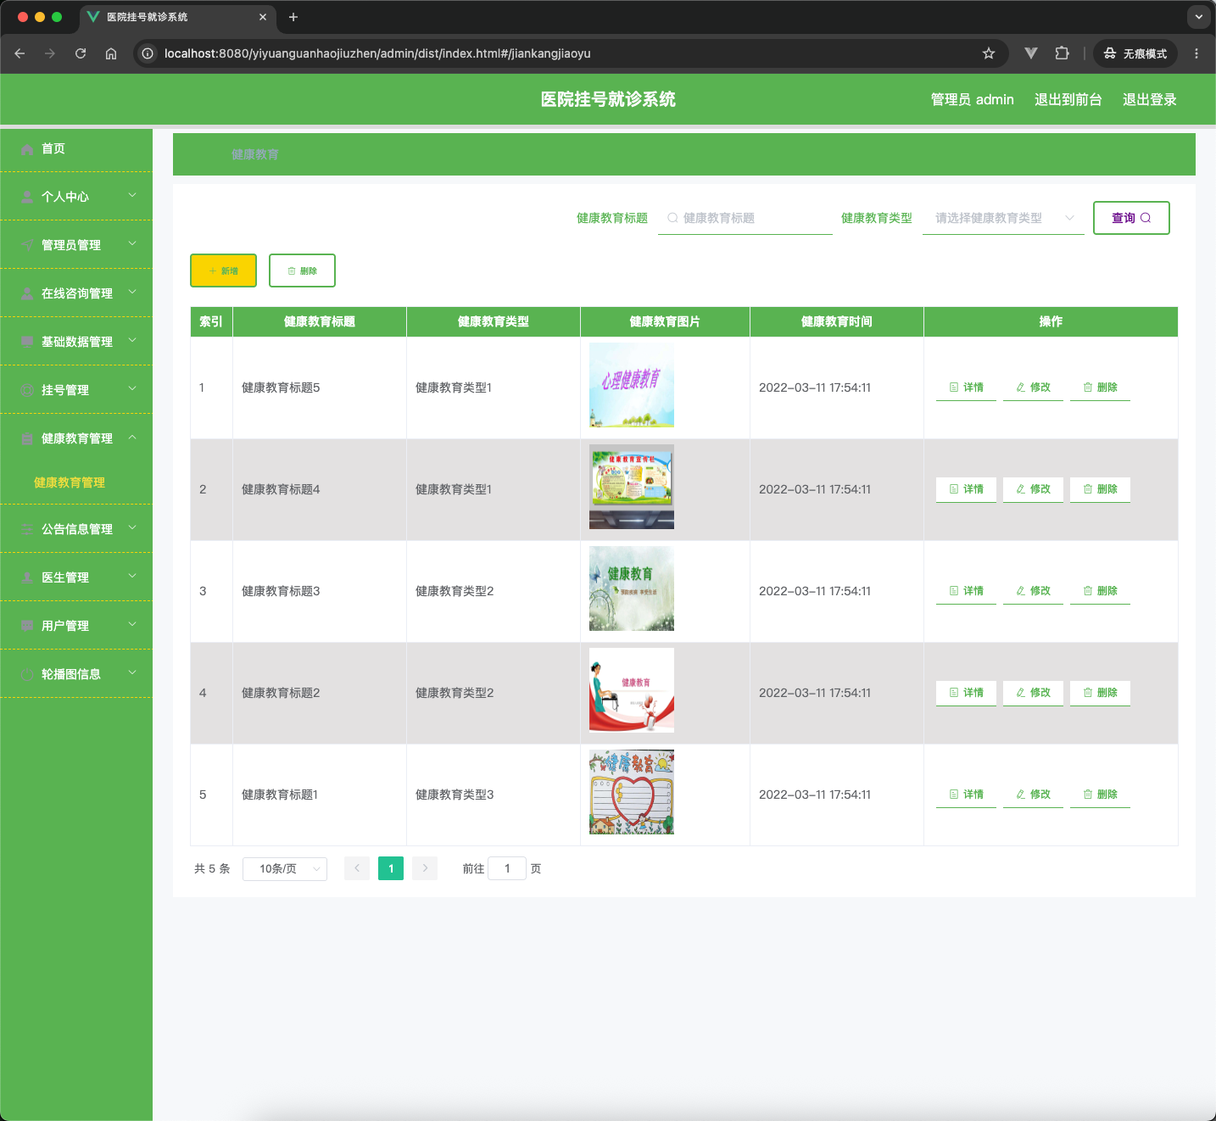Screen dimensions: 1216x1121
Task: Focus the 健康教育标题 search input
Action: pos(745,218)
